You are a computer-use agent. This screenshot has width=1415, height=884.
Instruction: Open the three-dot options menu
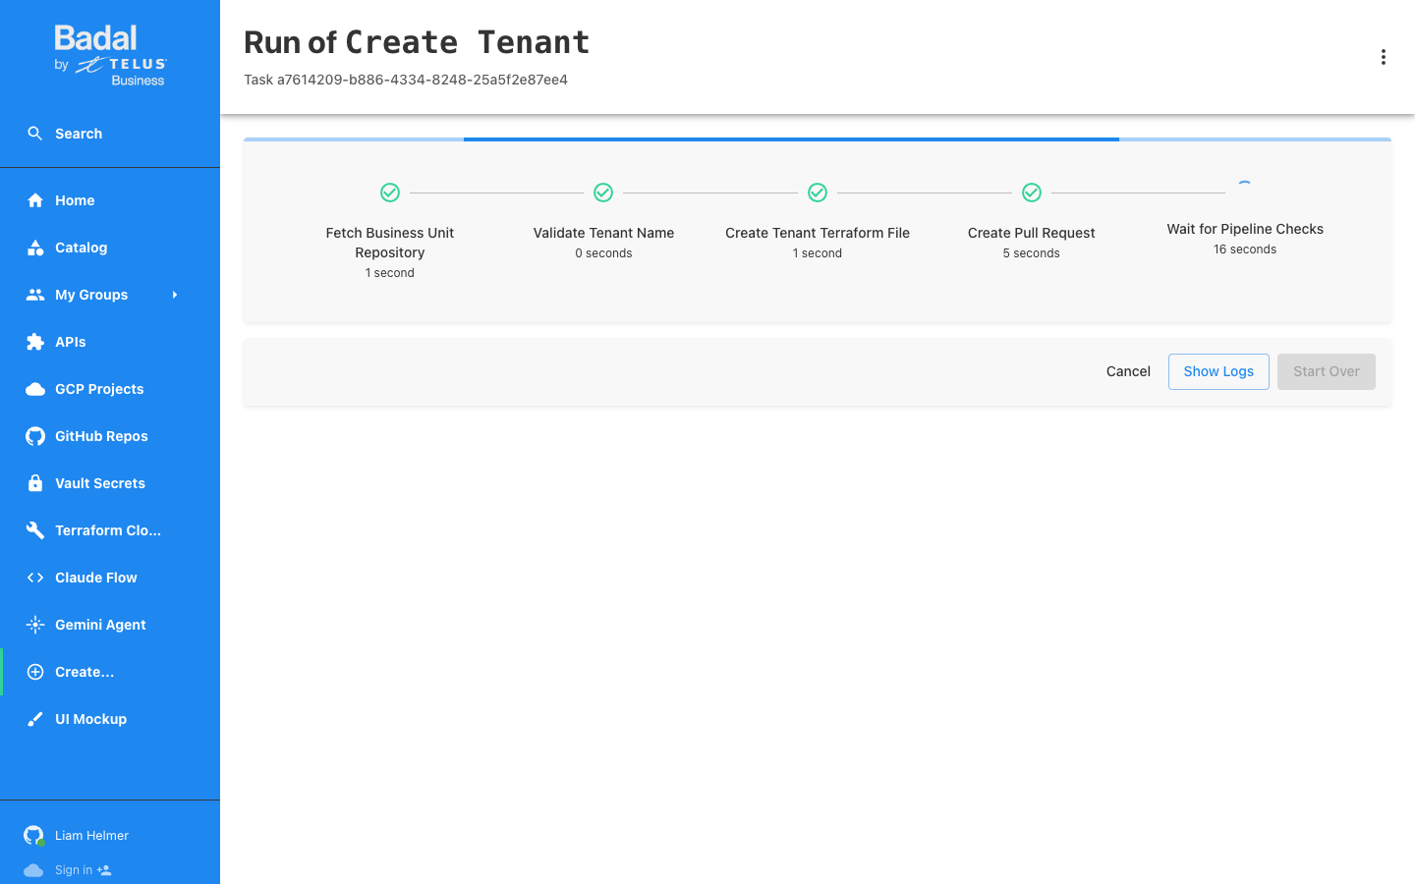[1384, 57]
